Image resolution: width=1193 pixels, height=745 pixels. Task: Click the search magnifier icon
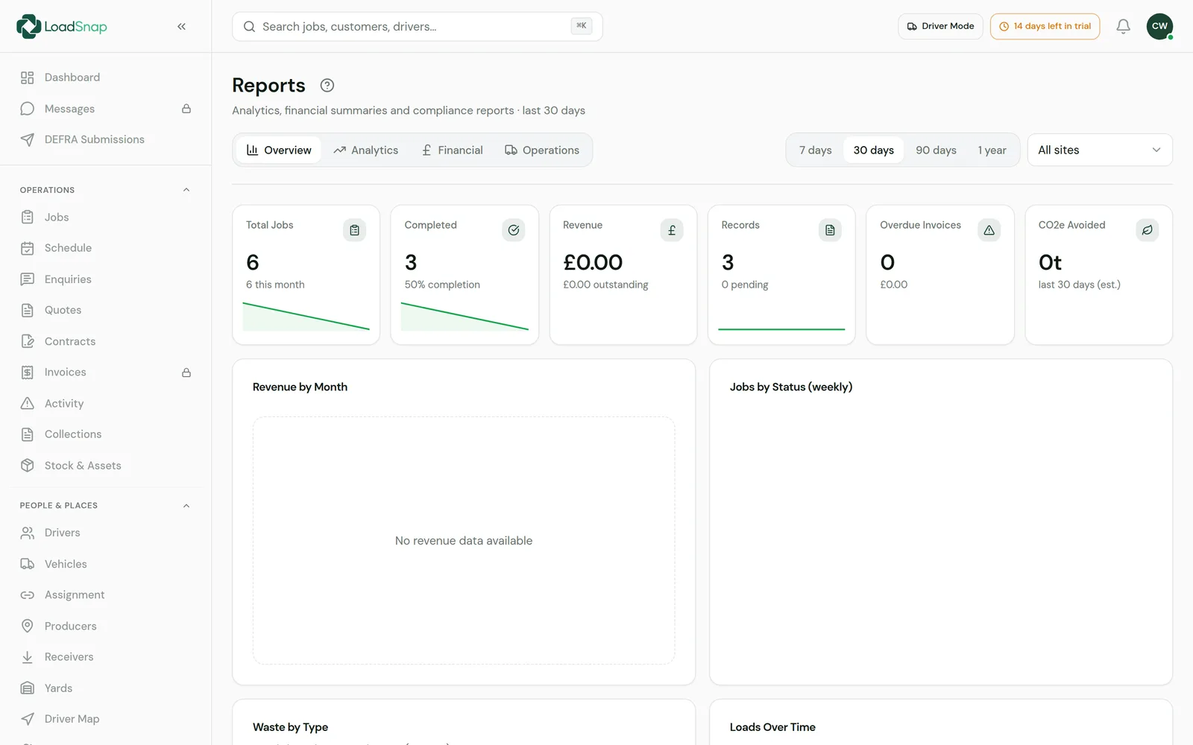249,26
